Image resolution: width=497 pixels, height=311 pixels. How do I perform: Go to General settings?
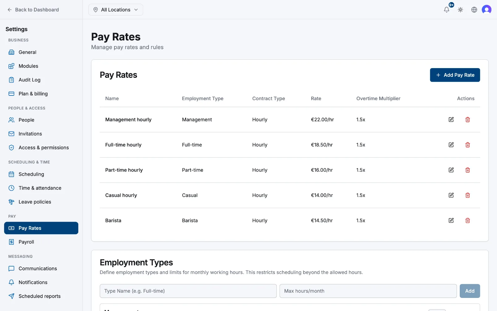pyautogui.click(x=41, y=52)
